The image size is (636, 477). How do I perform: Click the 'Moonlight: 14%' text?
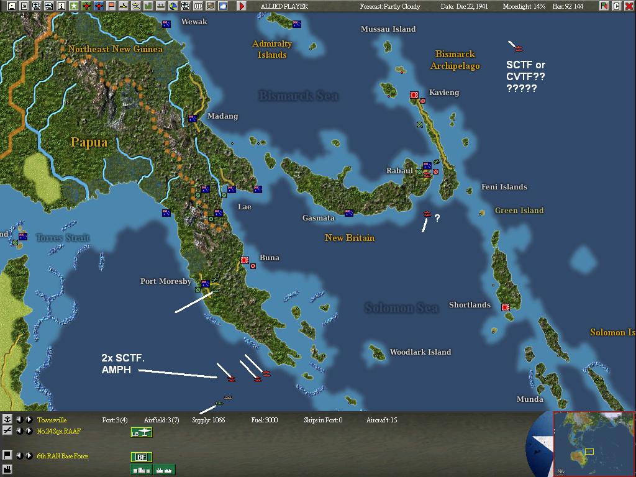pos(524,6)
